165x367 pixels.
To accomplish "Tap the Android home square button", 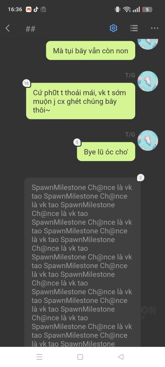I will pos(80,357).
